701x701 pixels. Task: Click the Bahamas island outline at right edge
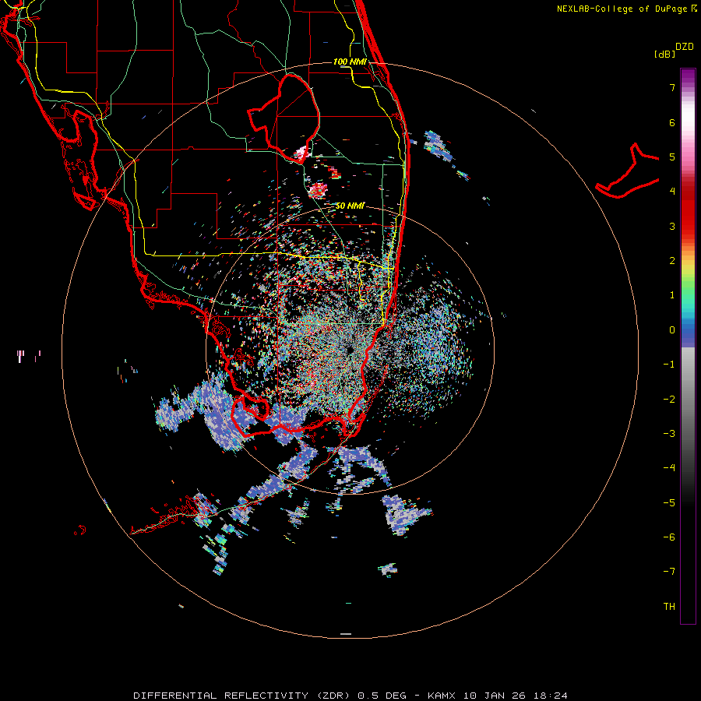point(628,171)
